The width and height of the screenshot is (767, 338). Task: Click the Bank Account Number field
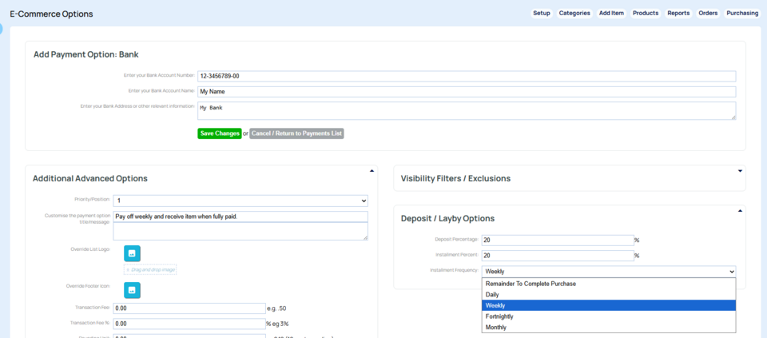(467, 76)
